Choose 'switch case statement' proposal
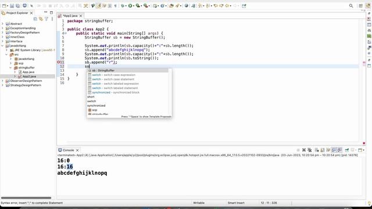Viewport: 372px width, 209px height. tap(128, 79)
